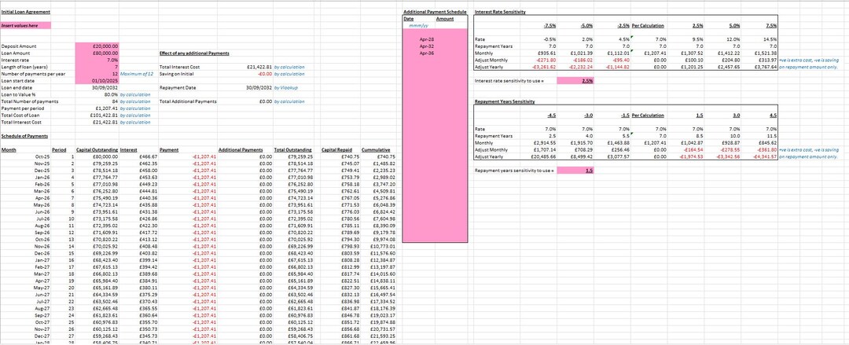Select Apr-36 in Additional Payment Schedule
Image resolution: width=849 pixels, height=345 pixels.
tap(427, 53)
